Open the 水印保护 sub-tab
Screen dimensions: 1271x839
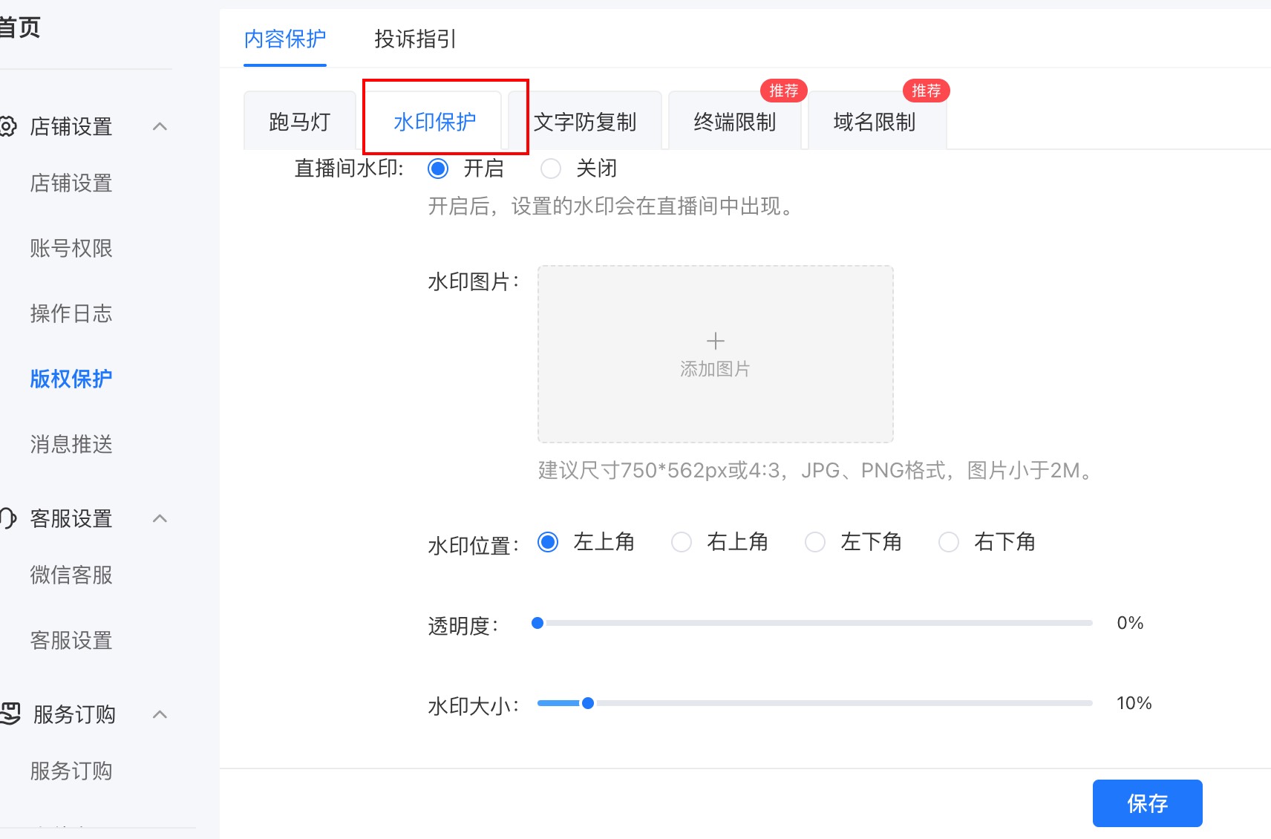point(435,121)
